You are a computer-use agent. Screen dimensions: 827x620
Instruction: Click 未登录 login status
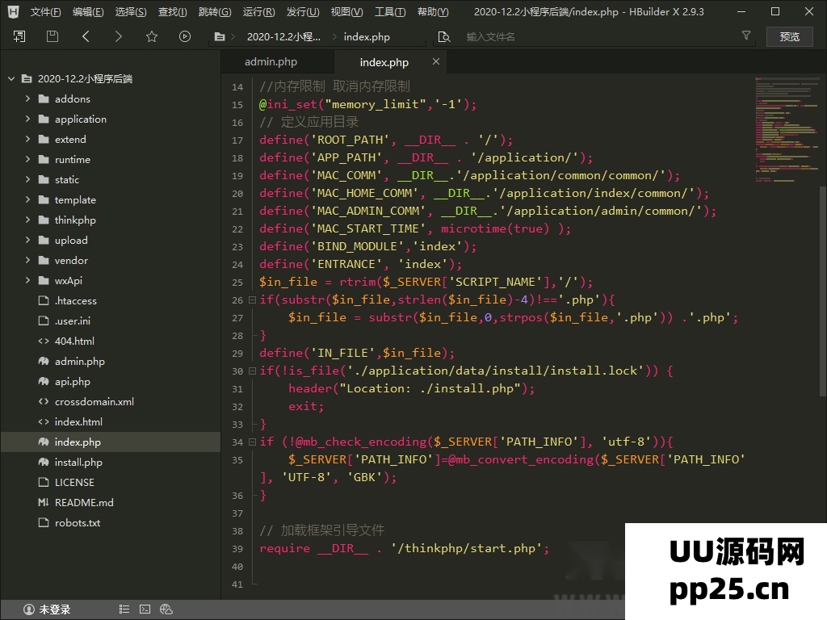tap(48, 610)
